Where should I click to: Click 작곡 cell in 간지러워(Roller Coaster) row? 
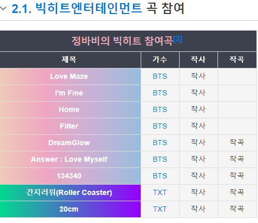click(x=237, y=192)
